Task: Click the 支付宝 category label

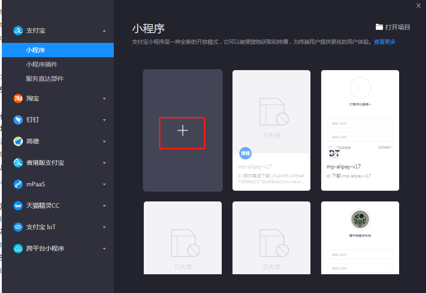Action: 36,31
